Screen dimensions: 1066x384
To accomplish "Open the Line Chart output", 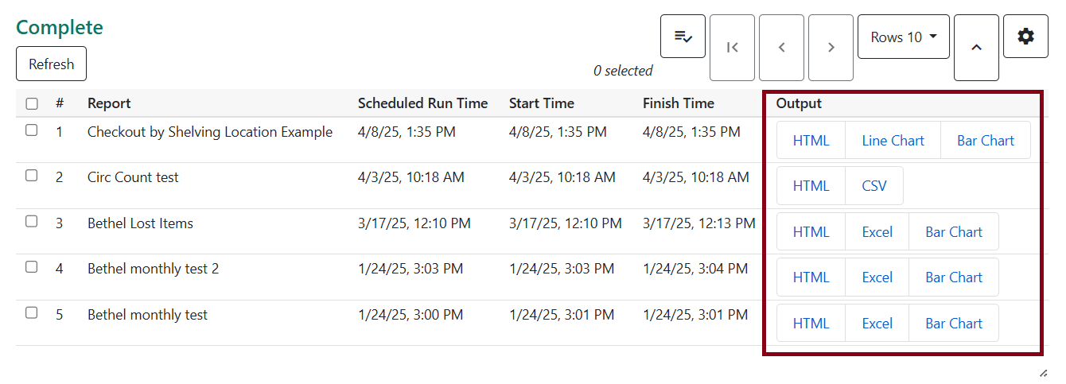I will 893,140.
